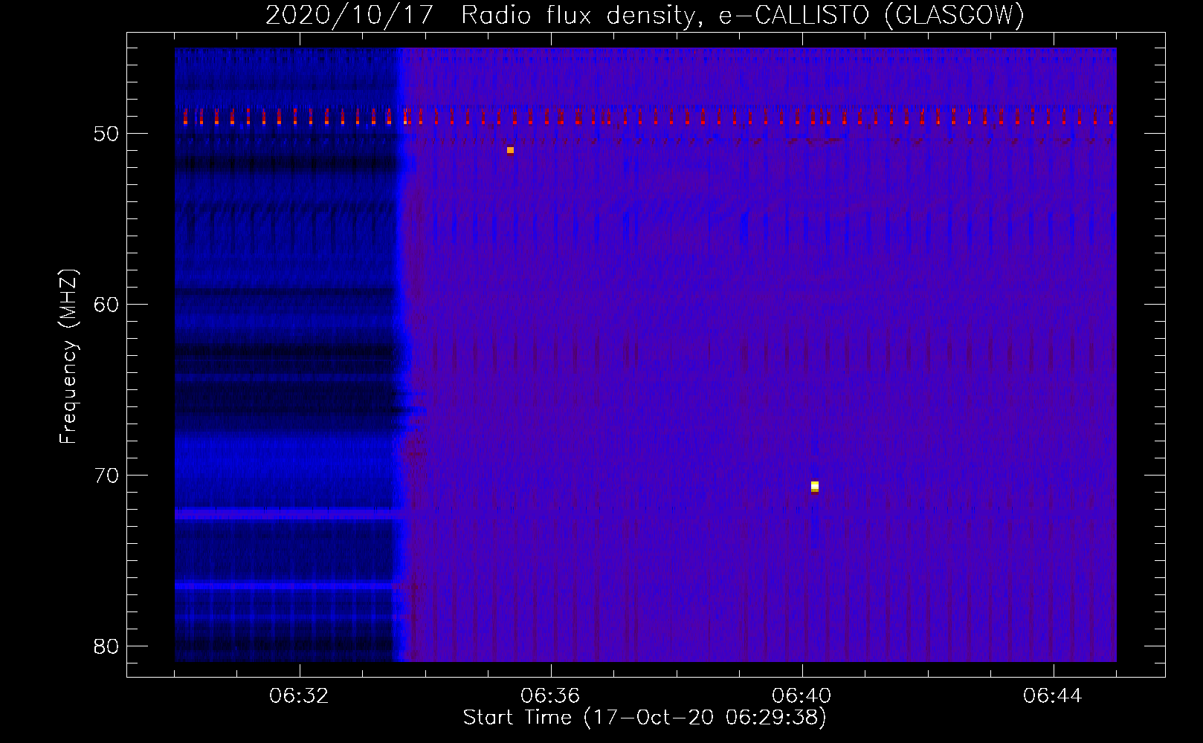The image size is (1203, 743).
Task: Click the orange spot near 51 MHz
Action: (510, 150)
